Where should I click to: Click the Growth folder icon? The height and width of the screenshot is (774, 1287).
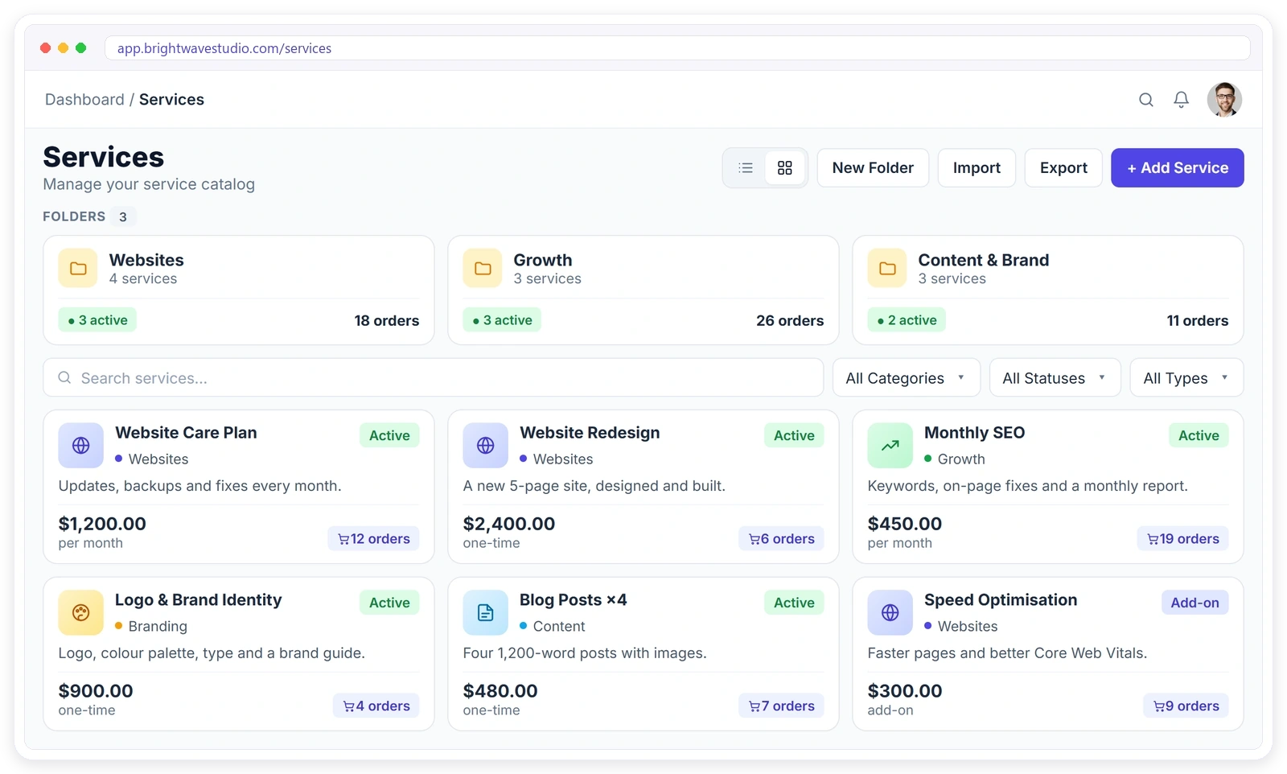(483, 268)
